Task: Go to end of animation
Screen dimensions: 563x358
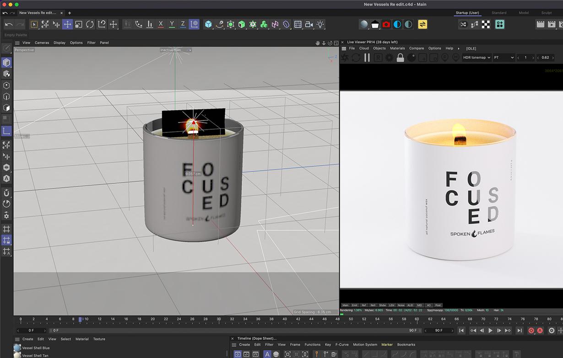Action: (520, 331)
